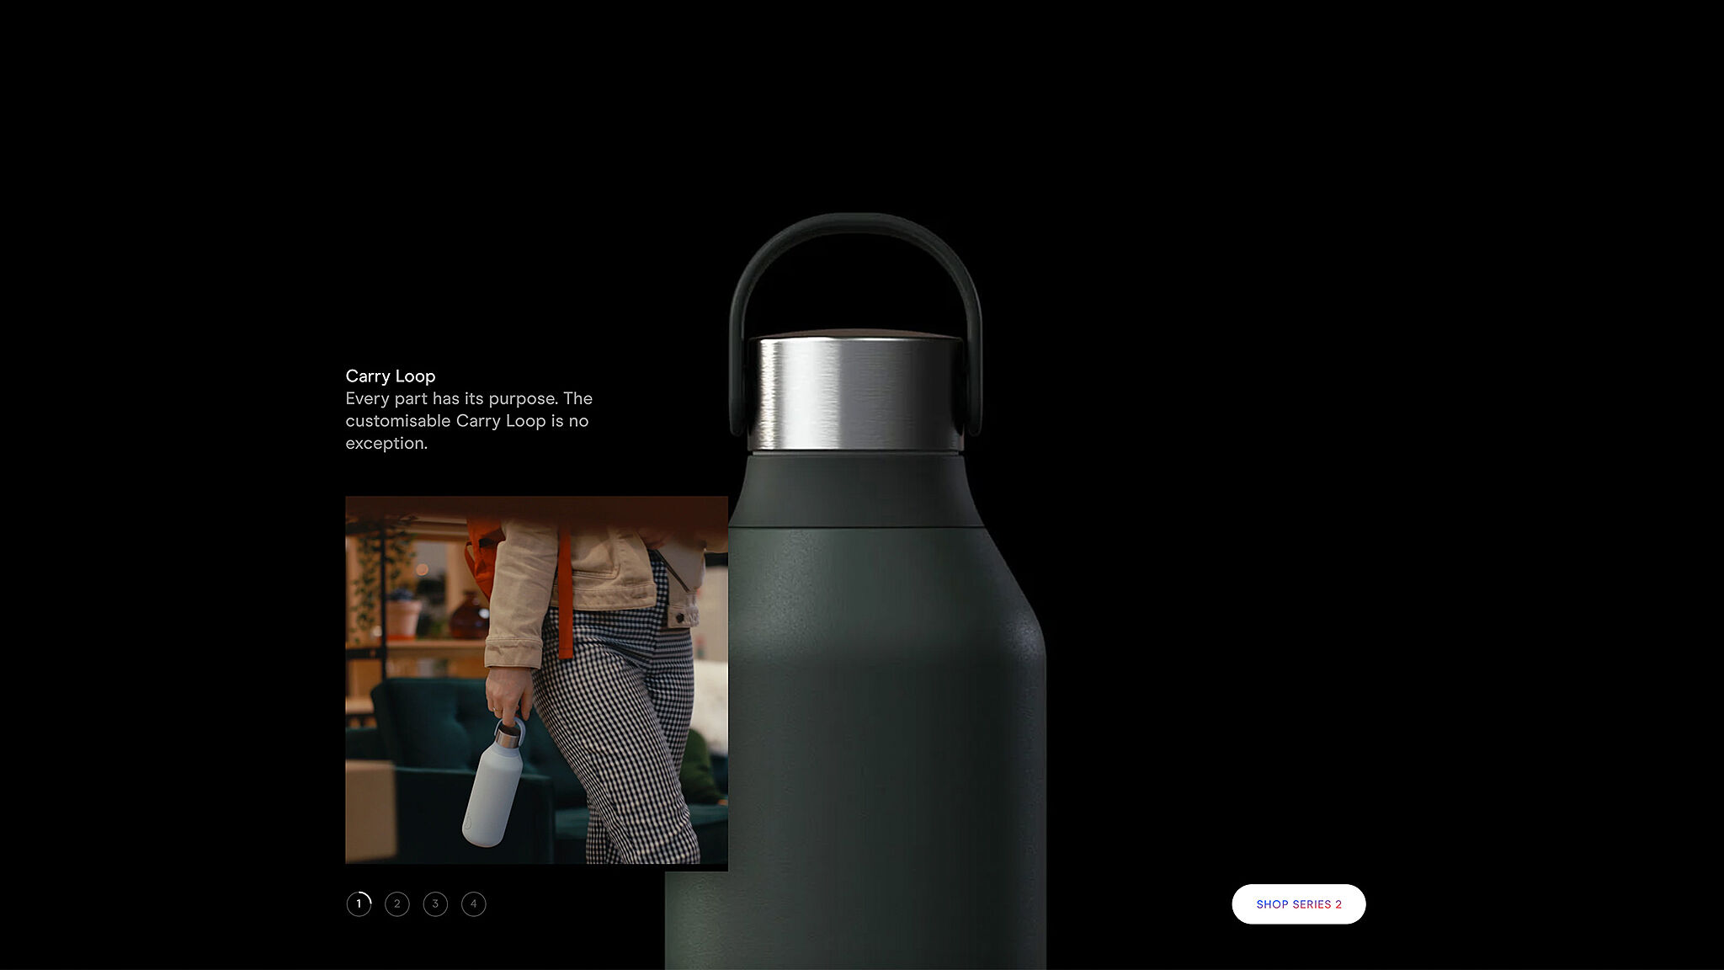Select slide indicator 1
Viewport: 1724px width, 970px height.
[x=359, y=903]
